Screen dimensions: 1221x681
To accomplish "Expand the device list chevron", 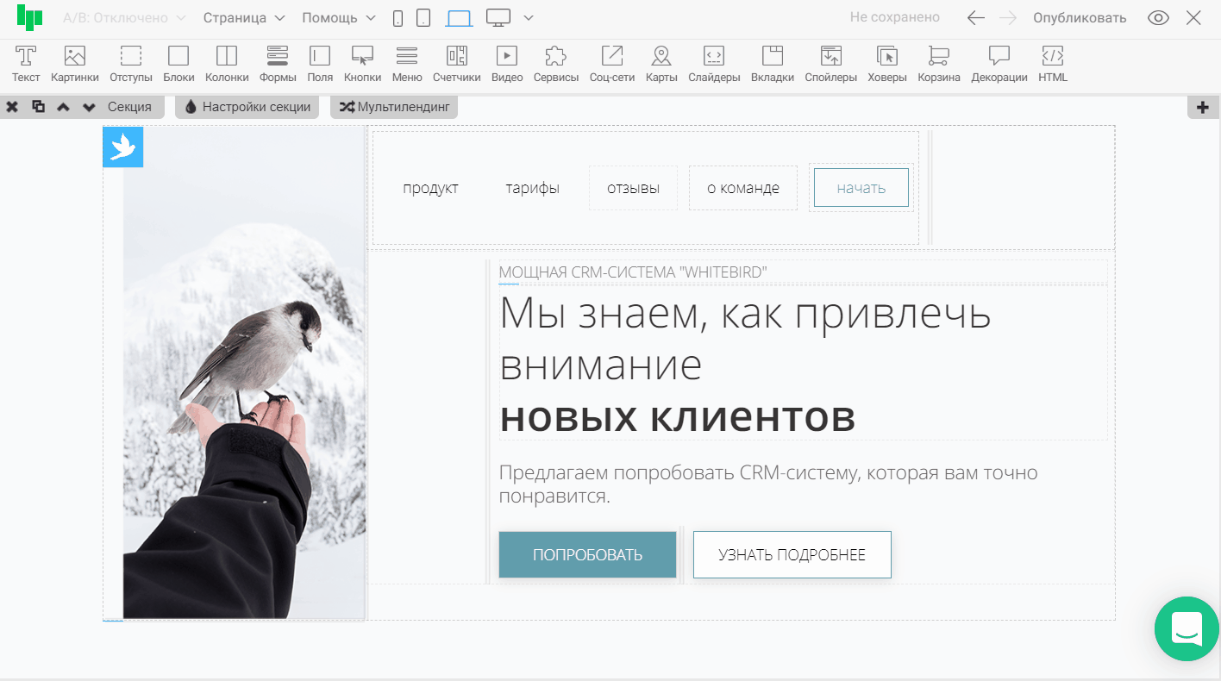I will coord(529,18).
